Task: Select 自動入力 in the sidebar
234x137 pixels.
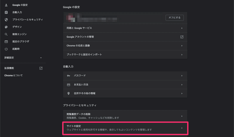Action: (x=17, y=12)
